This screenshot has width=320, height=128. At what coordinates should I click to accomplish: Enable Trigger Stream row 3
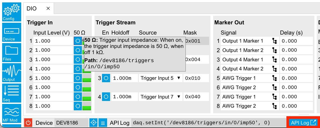pyautogui.click(x=106, y=78)
